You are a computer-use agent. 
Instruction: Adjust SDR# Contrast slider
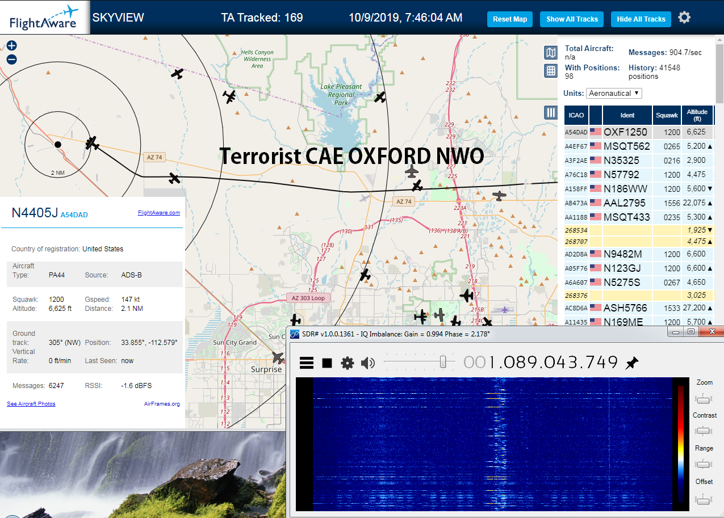click(x=704, y=432)
